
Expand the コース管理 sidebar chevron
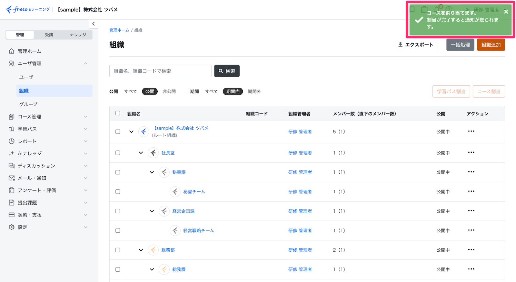point(86,117)
